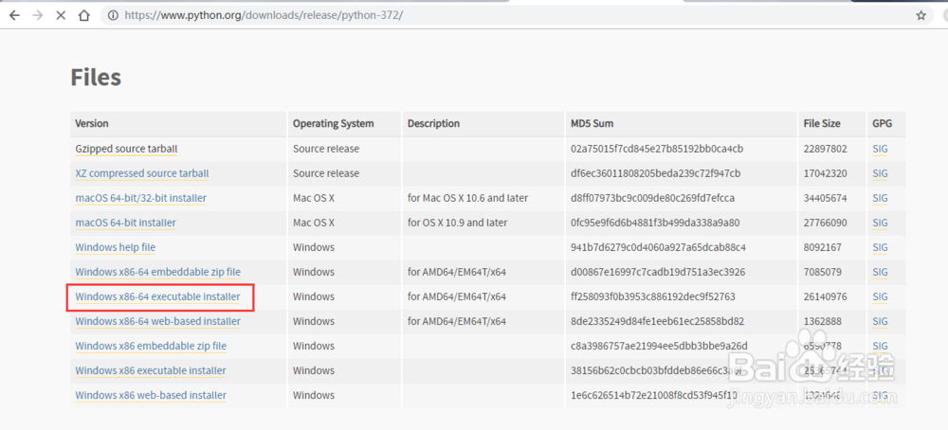Stop page loading with the X button
This screenshot has width=948, height=430.
click(61, 16)
